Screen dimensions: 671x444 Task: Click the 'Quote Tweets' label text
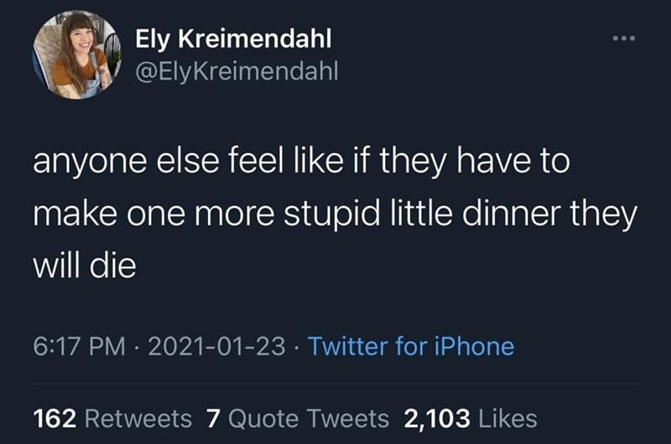tap(309, 418)
